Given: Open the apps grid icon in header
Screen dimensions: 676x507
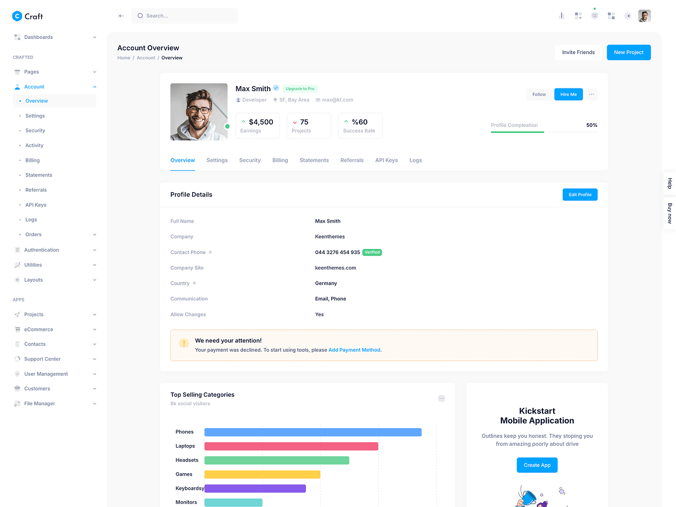Looking at the screenshot, I should (611, 16).
